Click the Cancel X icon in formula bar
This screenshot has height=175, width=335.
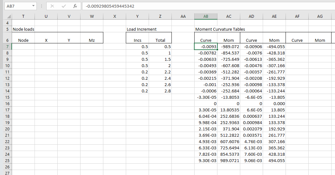[x=52, y=6]
